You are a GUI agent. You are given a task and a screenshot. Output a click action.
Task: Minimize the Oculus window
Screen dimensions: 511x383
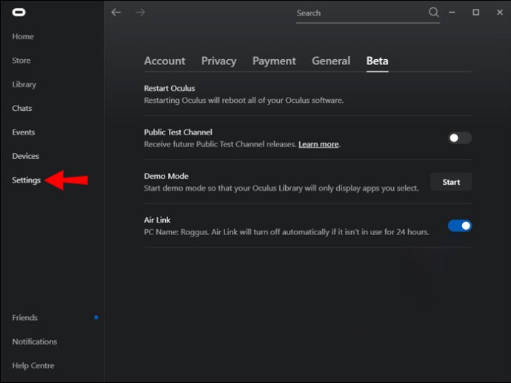click(452, 13)
